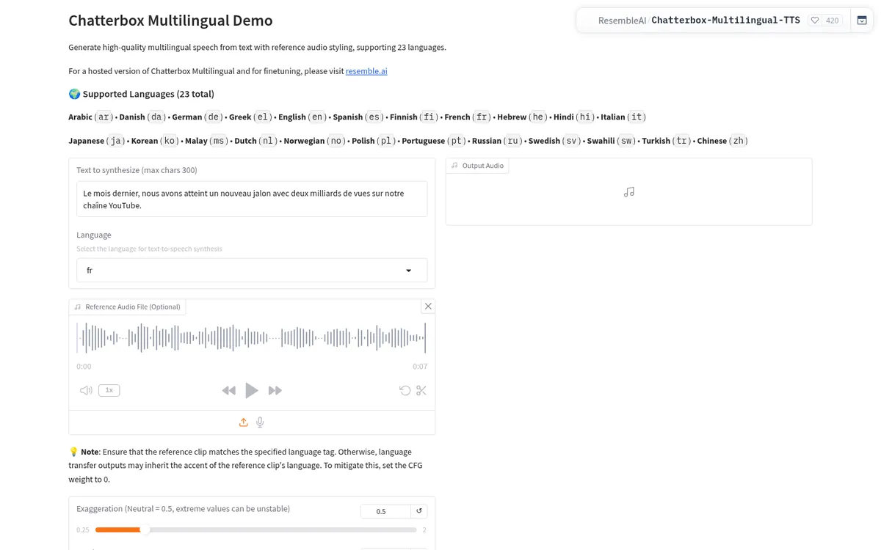Visit the resemble.ai link
Image resolution: width=881 pixels, height=550 pixels.
pyautogui.click(x=366, y=71)
